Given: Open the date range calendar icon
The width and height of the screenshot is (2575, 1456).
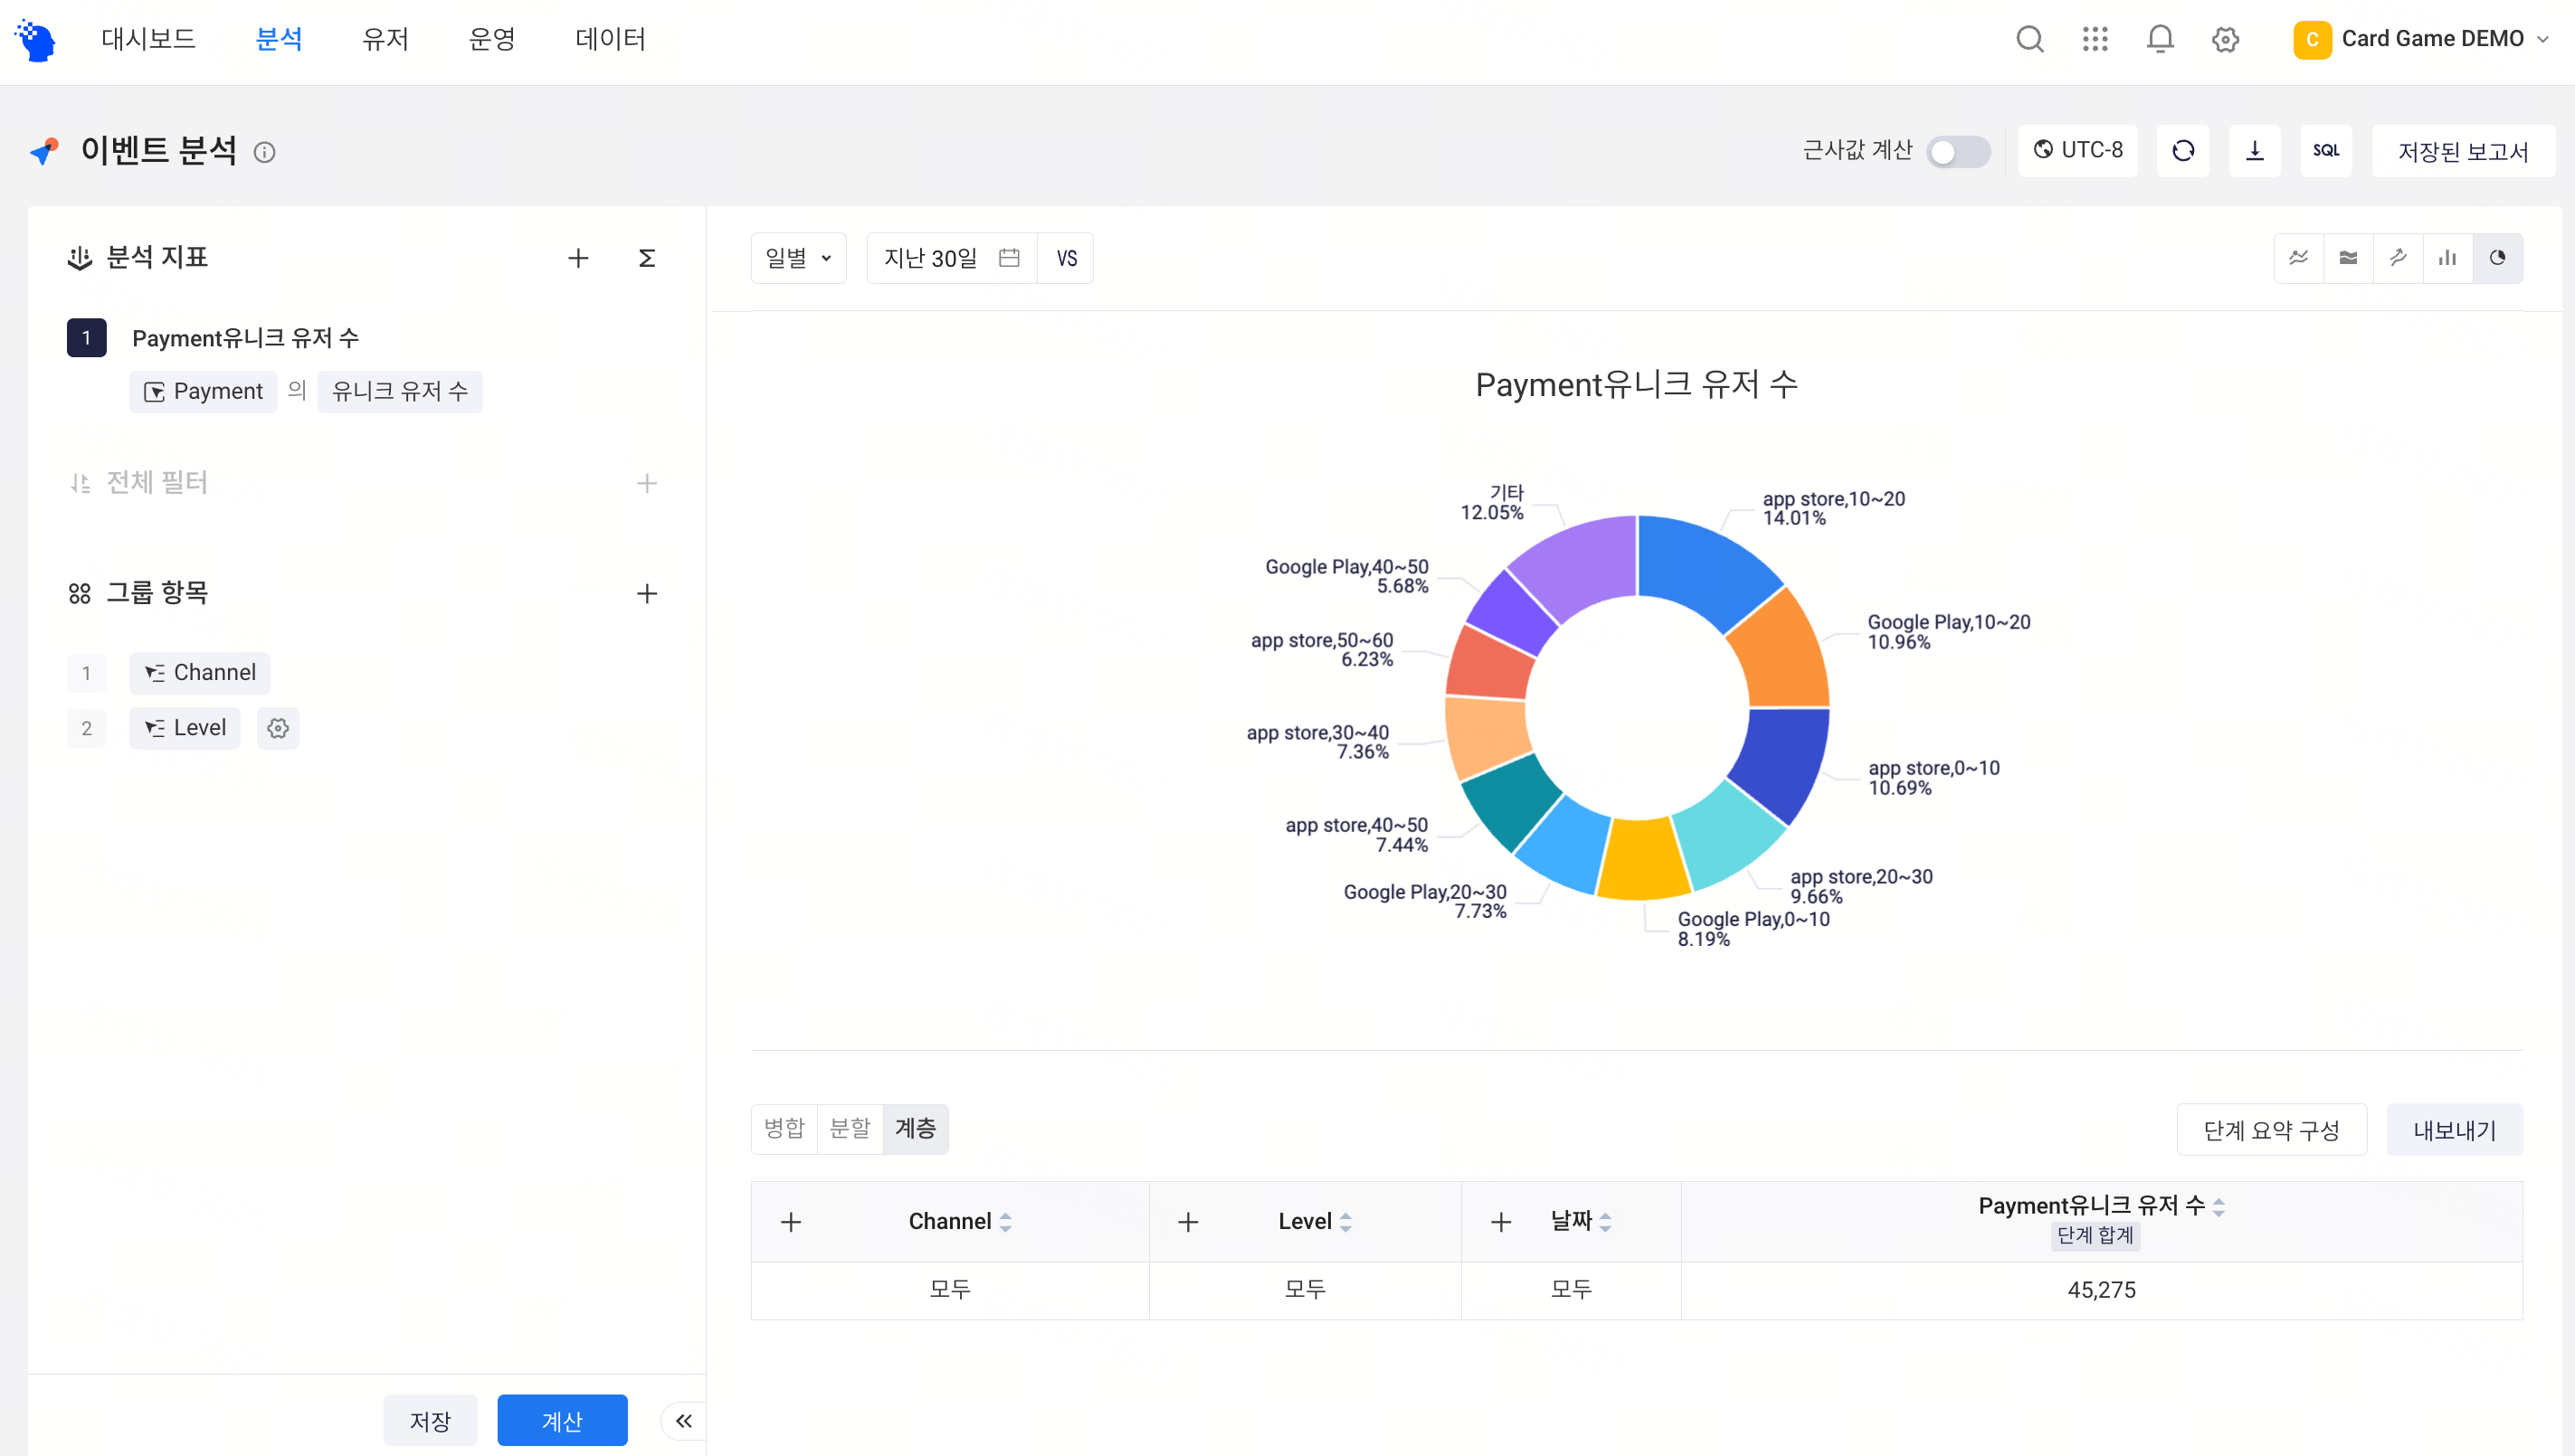Looking at the screenshot, I should (x=1010, y=258).
